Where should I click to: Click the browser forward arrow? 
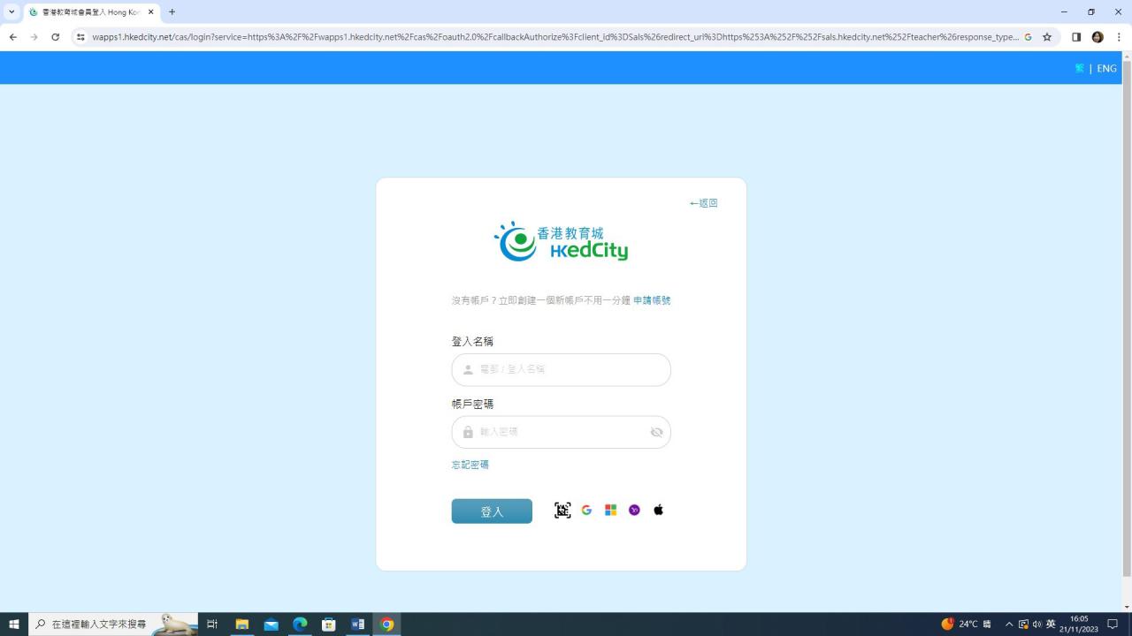[34, 37]
